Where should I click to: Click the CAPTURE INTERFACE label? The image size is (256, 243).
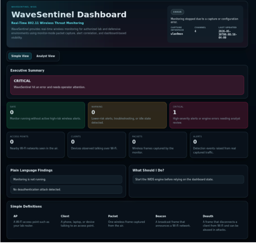177,29
